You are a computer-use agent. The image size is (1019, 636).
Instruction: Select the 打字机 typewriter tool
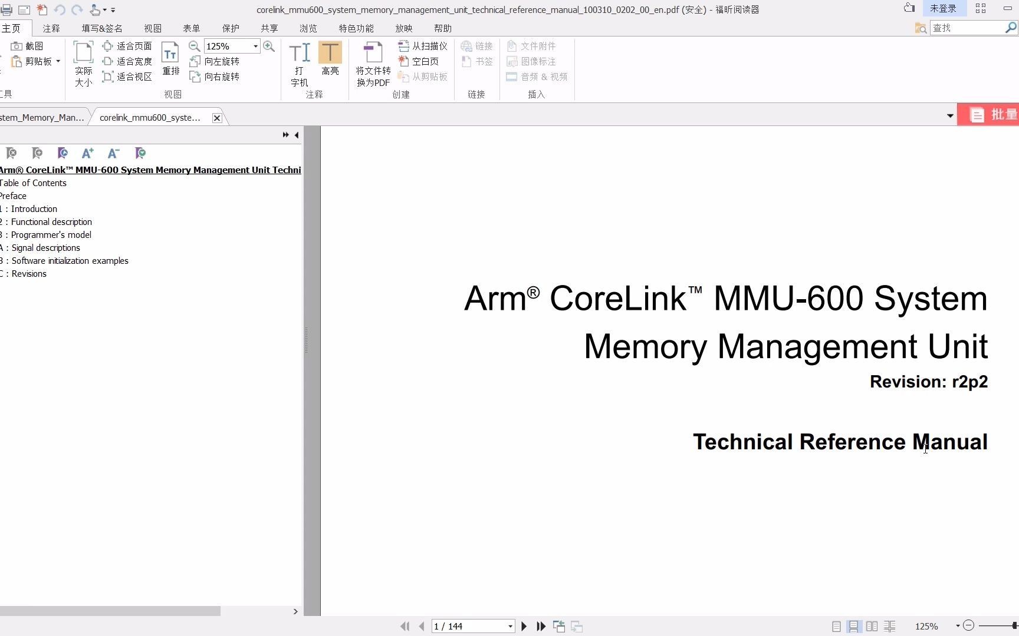point(300,64)
